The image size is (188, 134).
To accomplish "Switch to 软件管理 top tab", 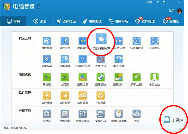I will 145,21.
